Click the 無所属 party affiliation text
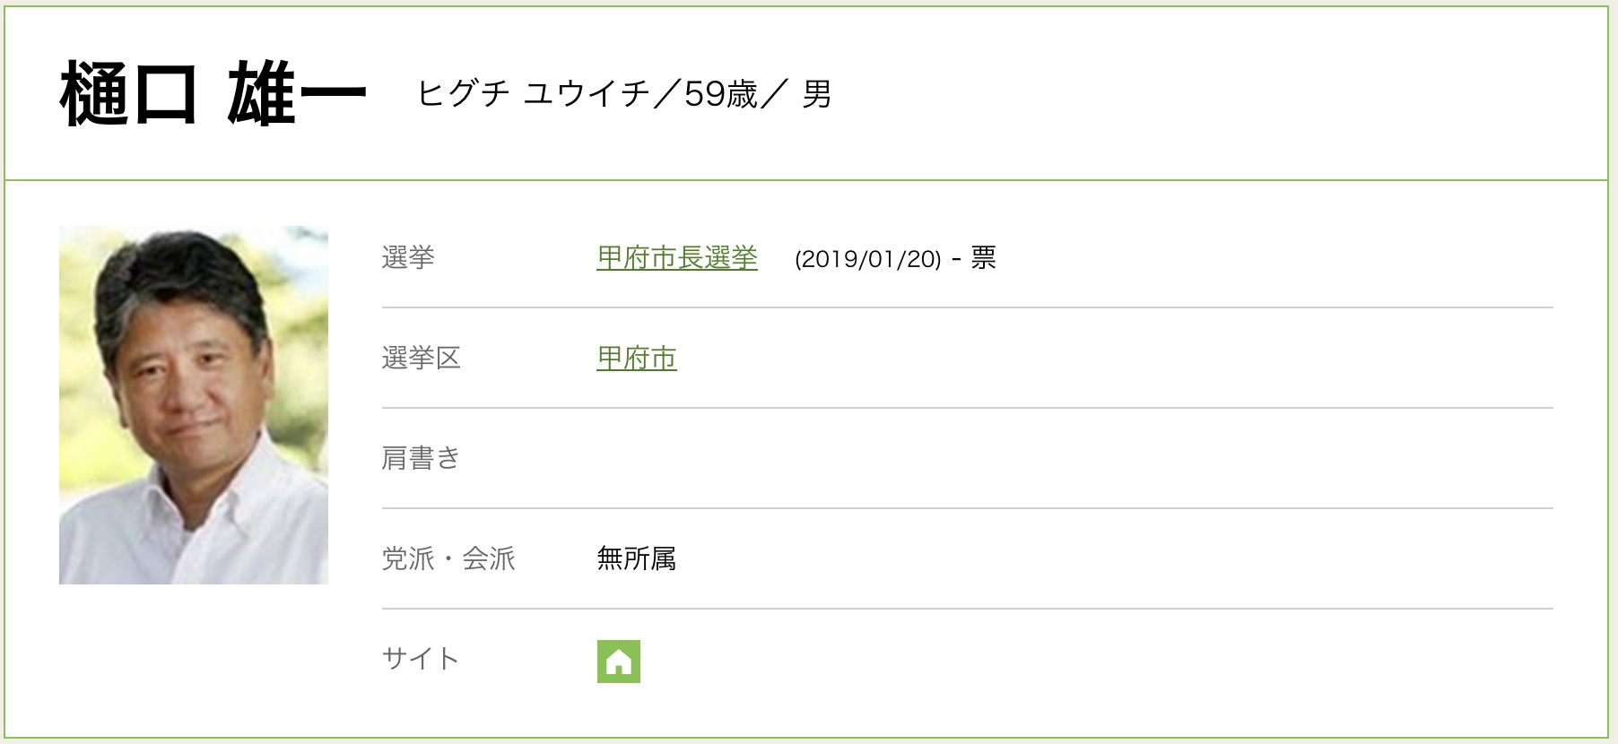 click(x=637, y=559)
